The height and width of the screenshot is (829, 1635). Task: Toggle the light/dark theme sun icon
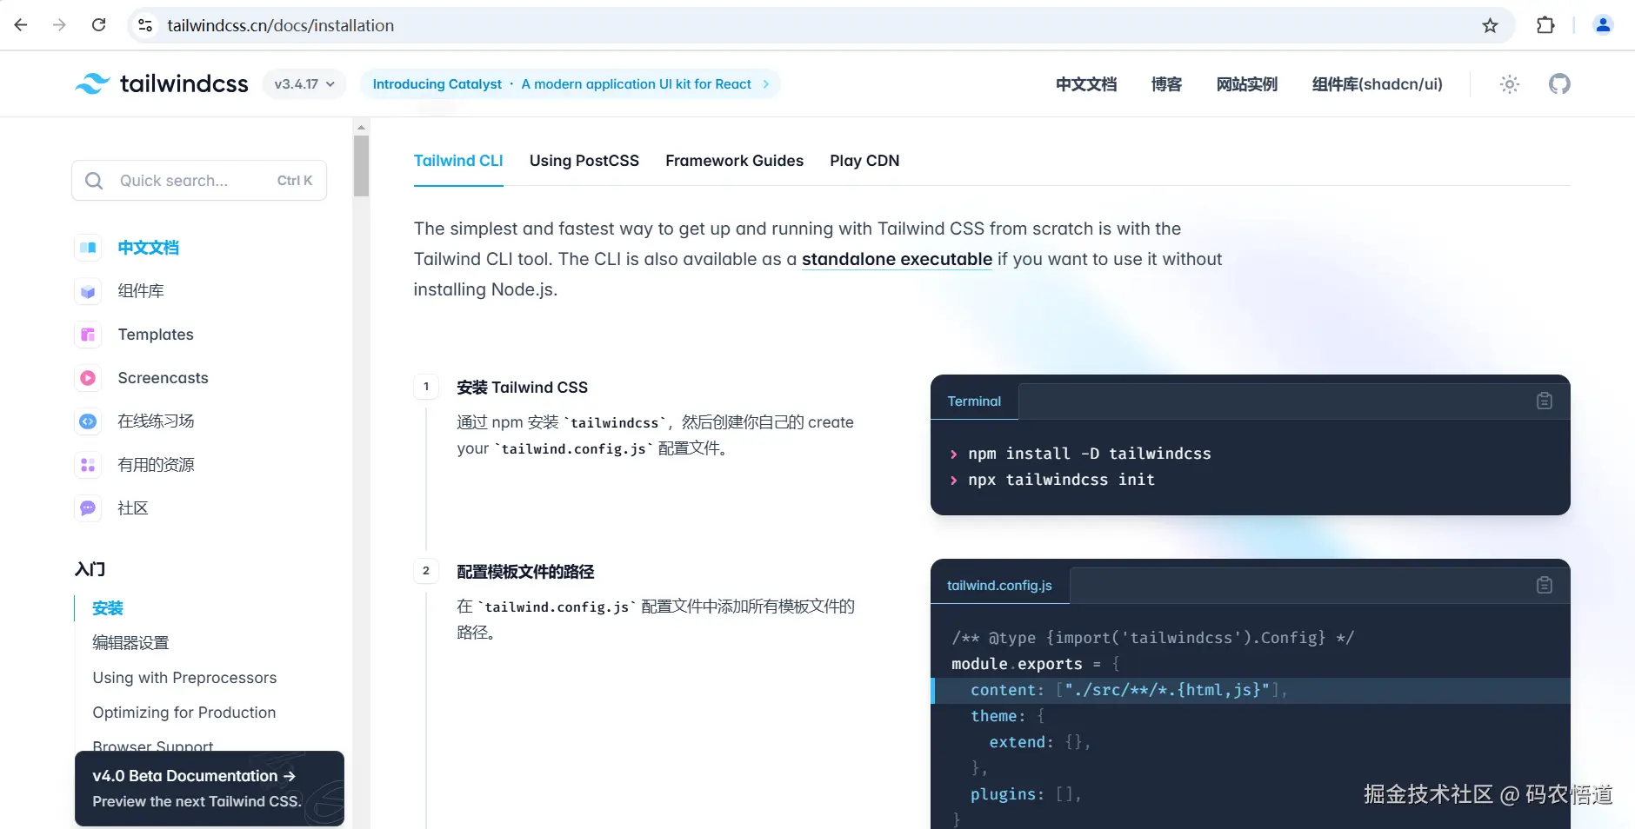[x=1510, y=84]
